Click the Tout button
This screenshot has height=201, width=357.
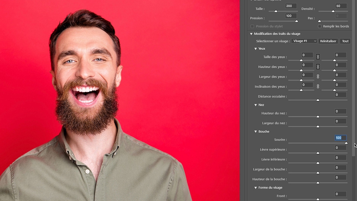coord(345,41)
